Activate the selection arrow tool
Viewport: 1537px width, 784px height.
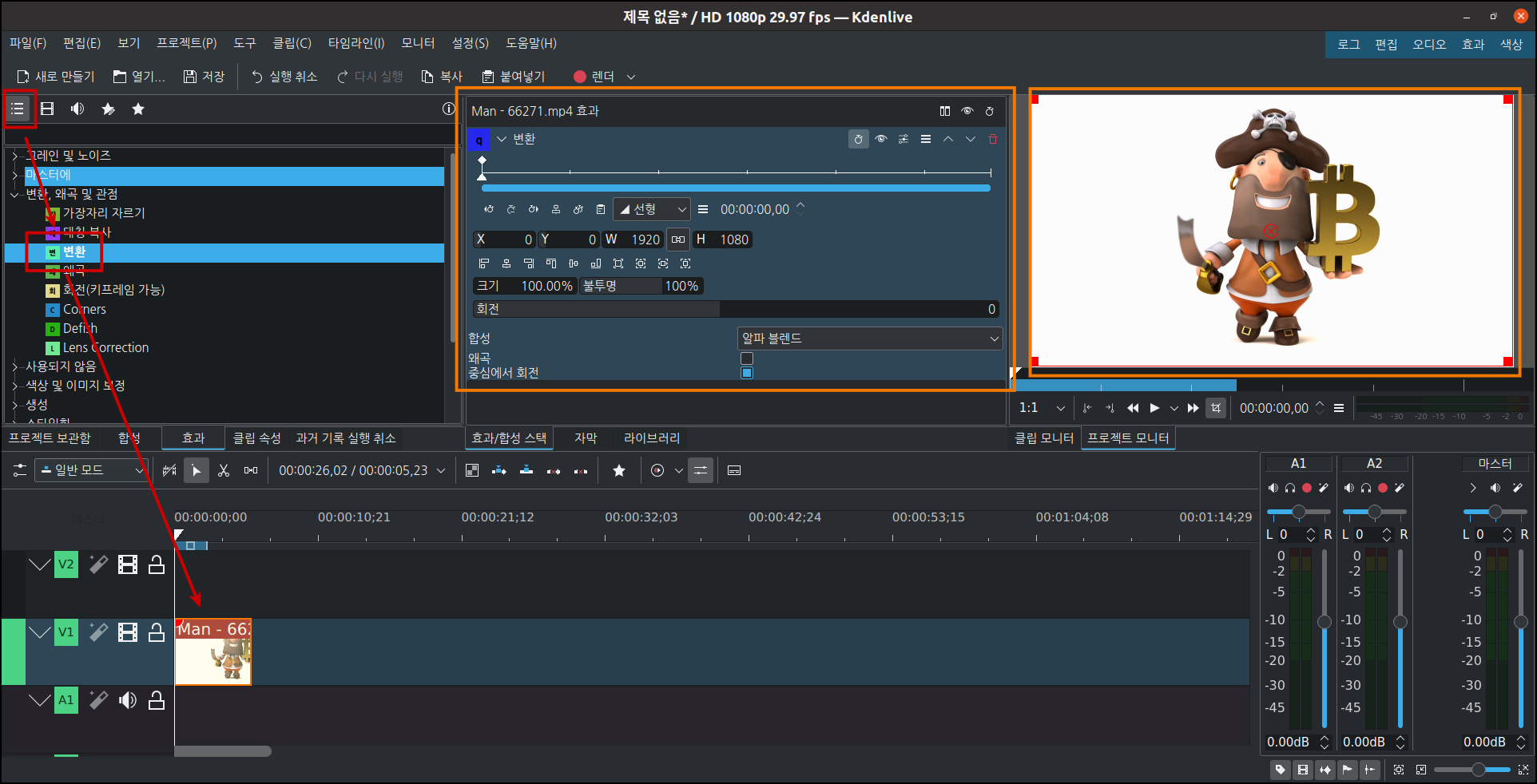(x=197, y=470)
